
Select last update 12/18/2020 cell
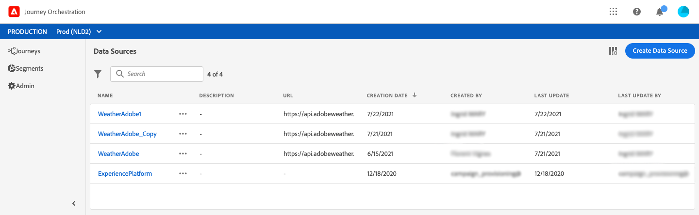[549, 174]
